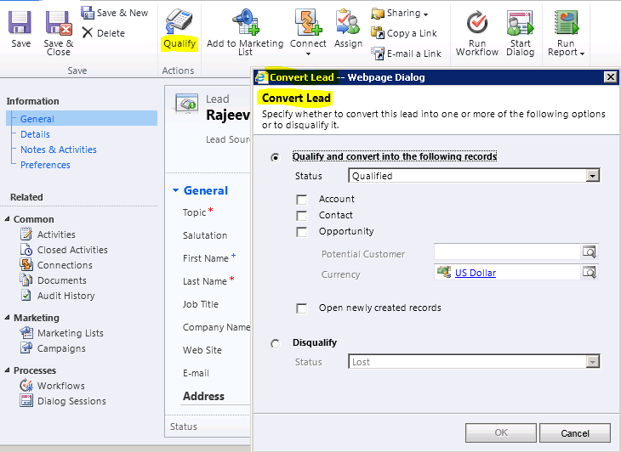Click the Cancel button

[575, 432]
